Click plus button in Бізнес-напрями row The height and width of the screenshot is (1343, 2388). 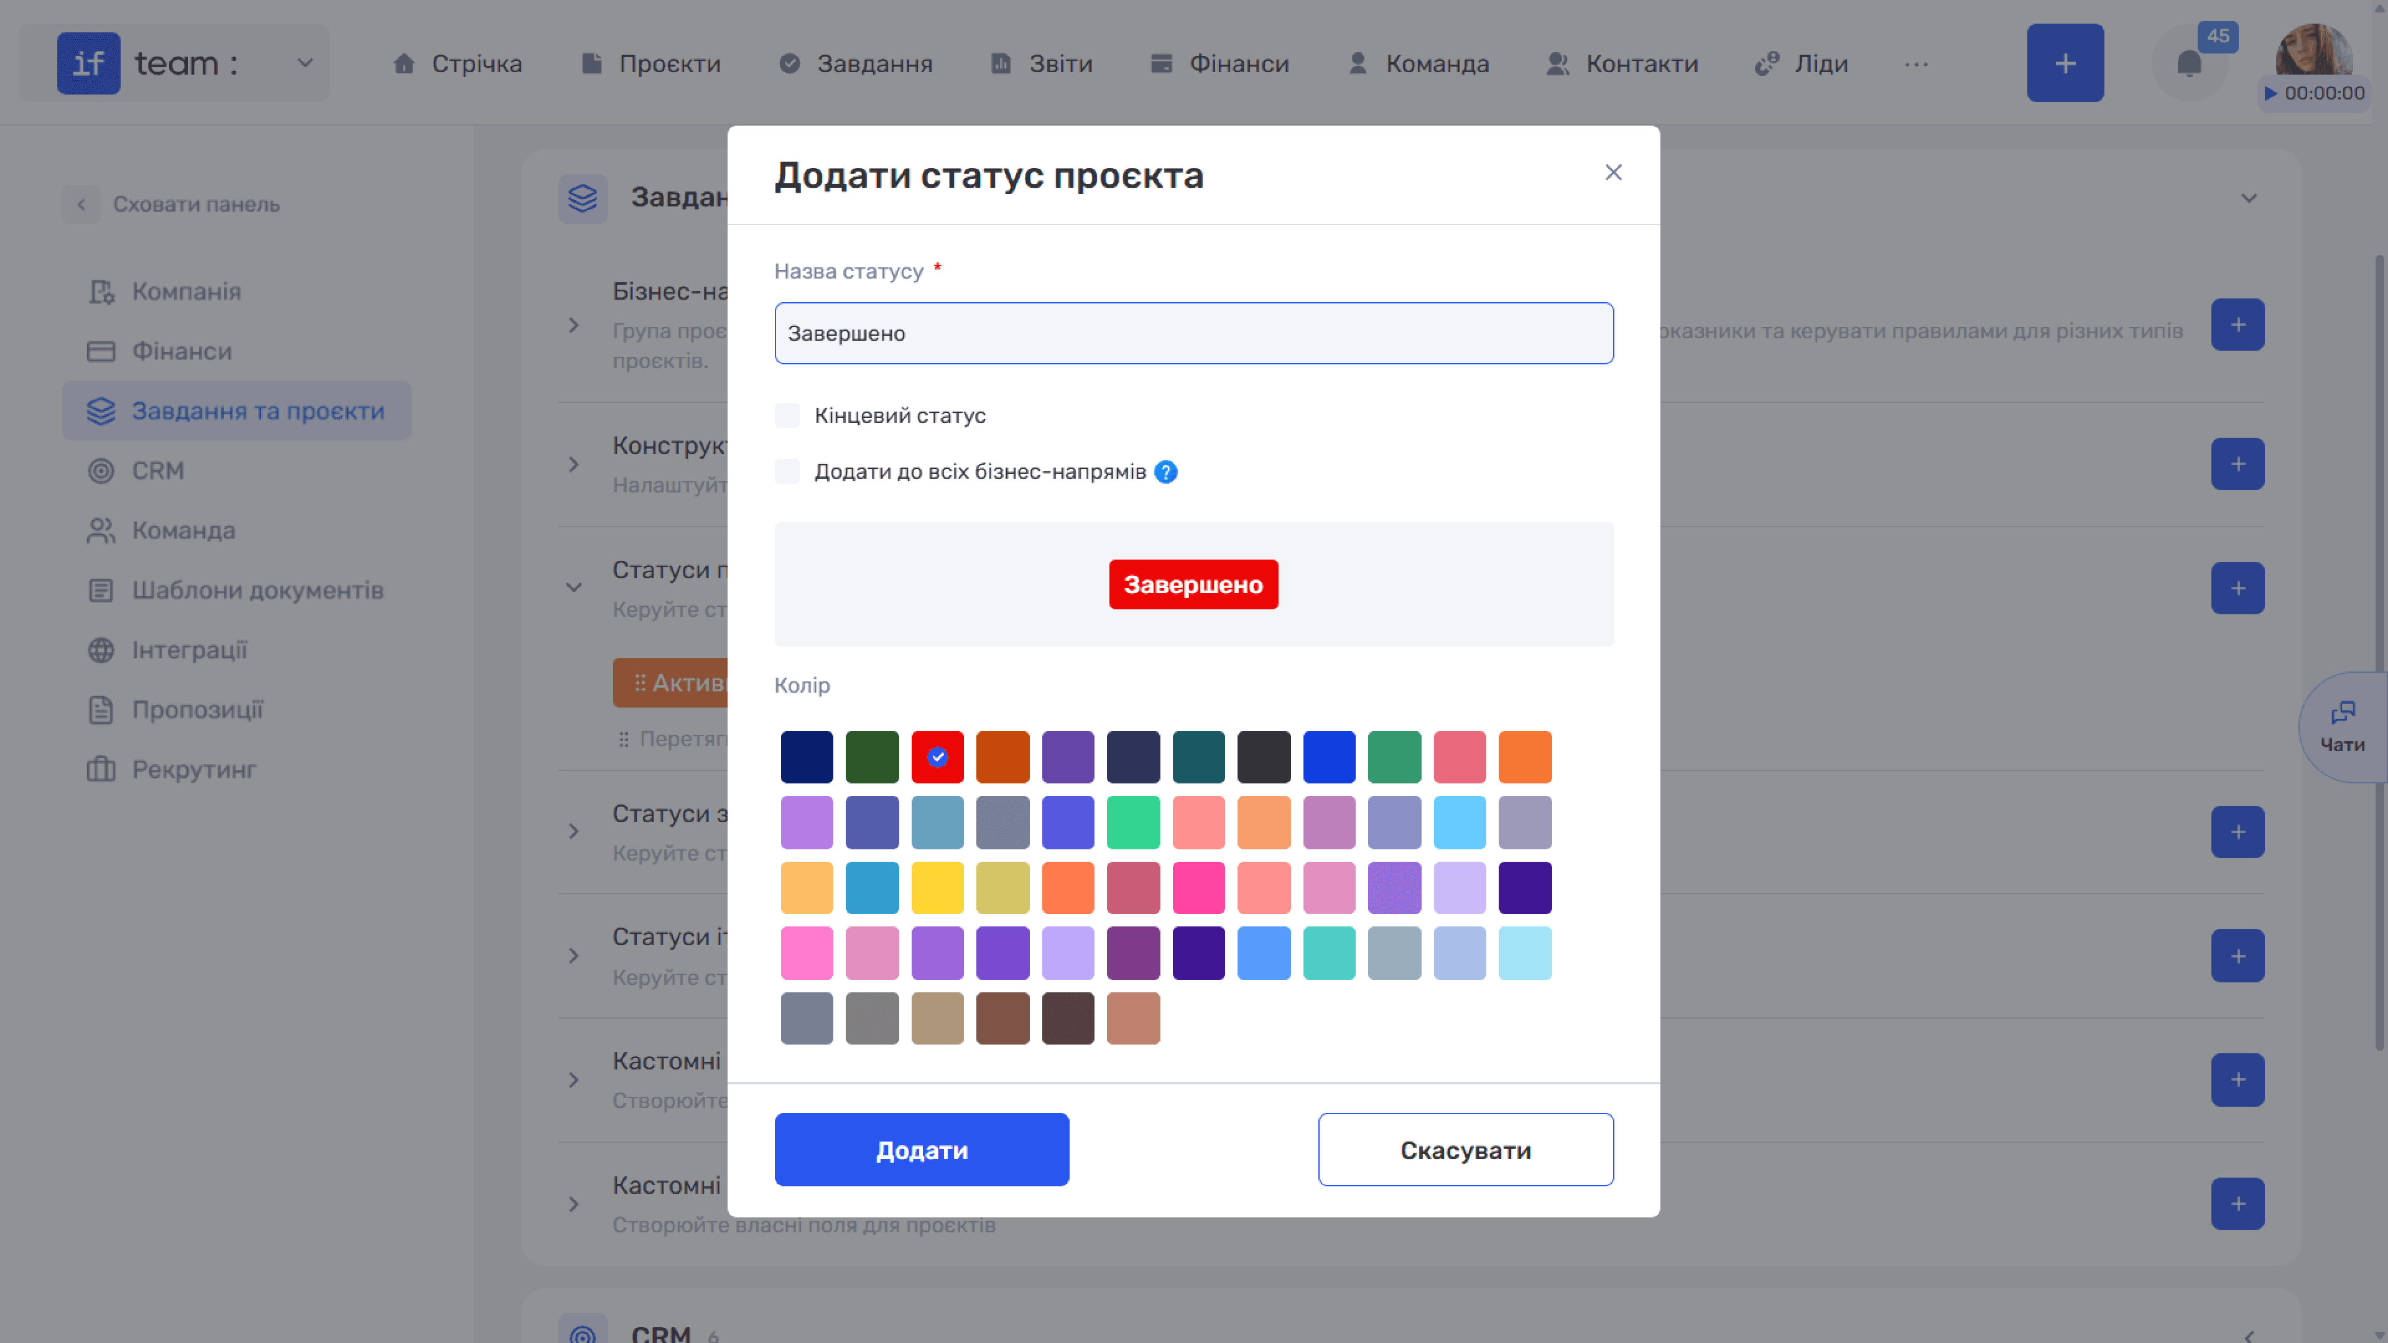pos(2237,325)
